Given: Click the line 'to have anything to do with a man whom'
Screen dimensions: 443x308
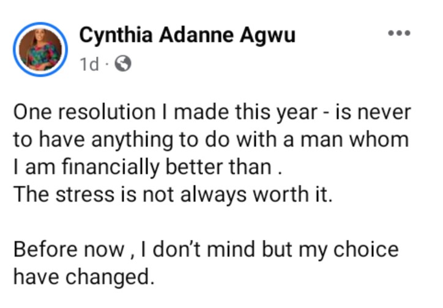Looking at the screenshot, I should pyautogui.click(x=210, y=140).
